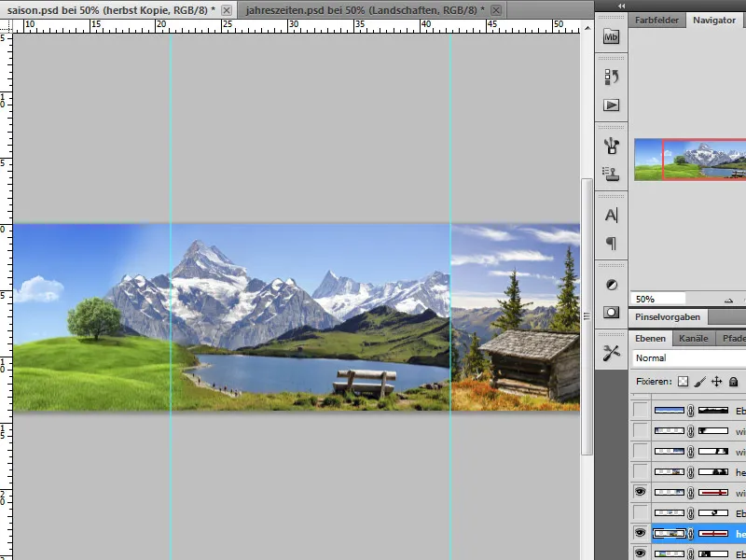Open the Mini Bridge panel icon
746x560 pixels.
coord(611,36)
